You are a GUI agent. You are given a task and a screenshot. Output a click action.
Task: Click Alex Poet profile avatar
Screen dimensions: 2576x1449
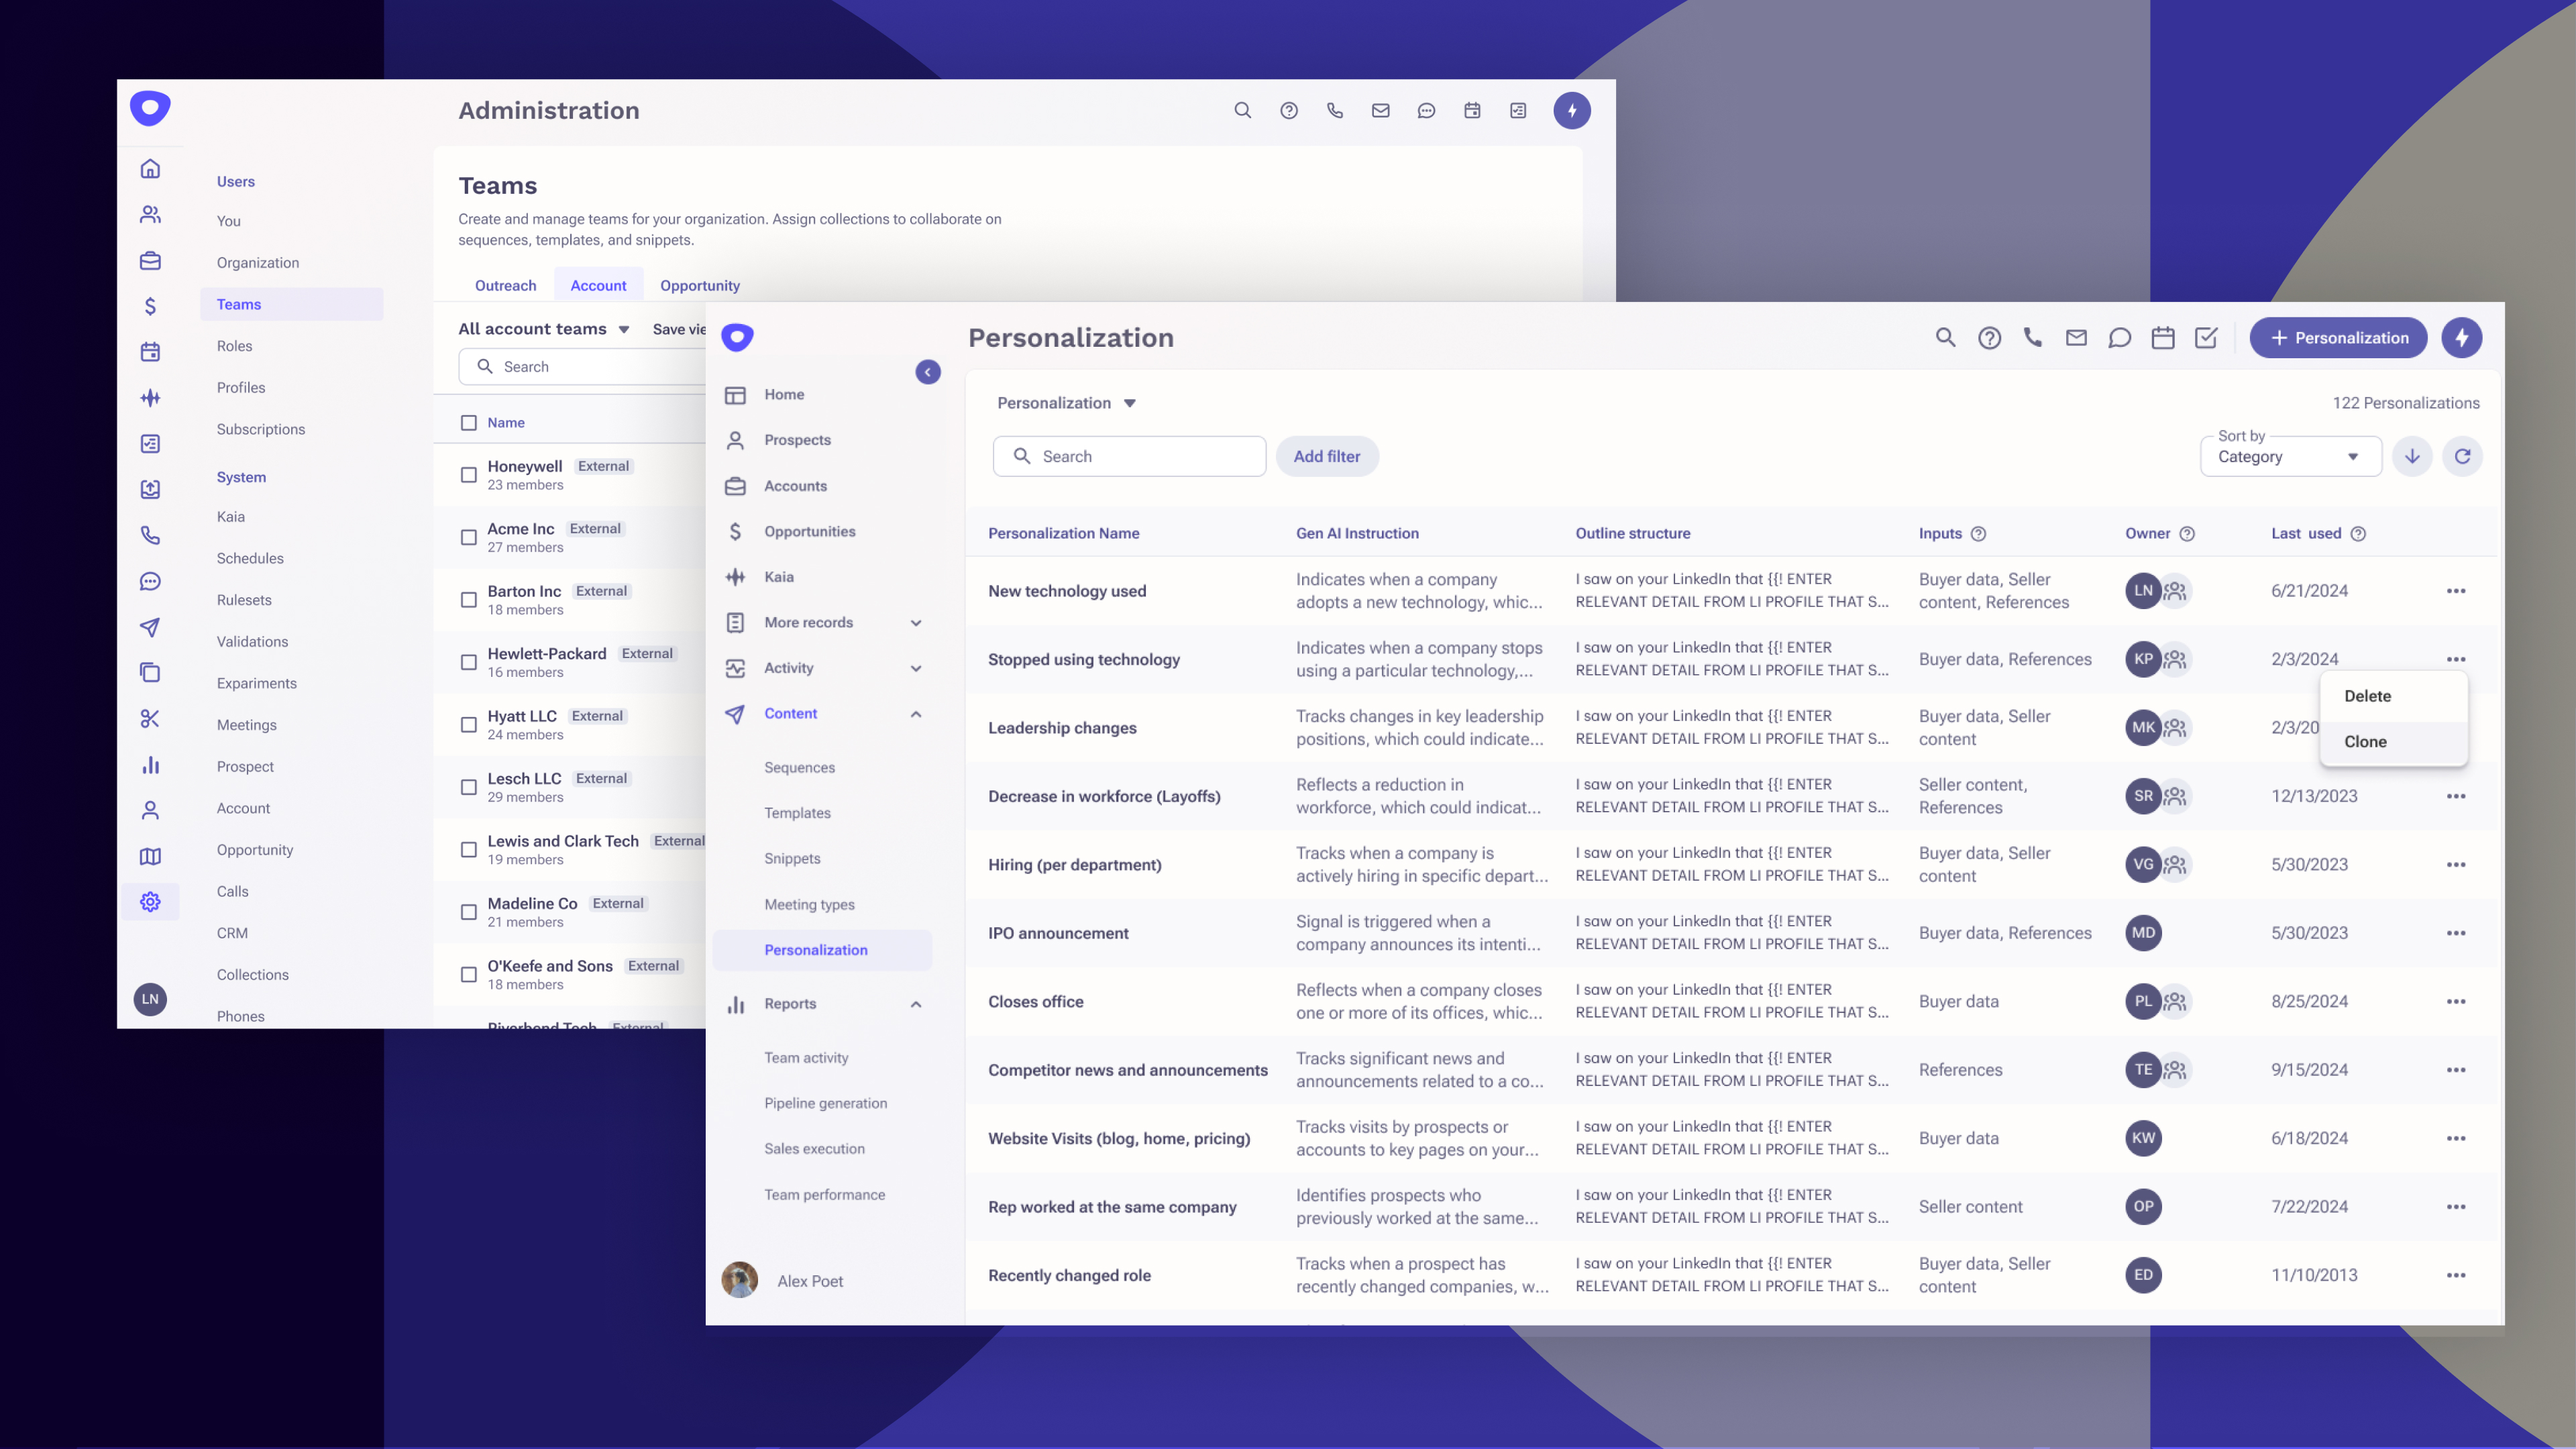click(740, 1280)
